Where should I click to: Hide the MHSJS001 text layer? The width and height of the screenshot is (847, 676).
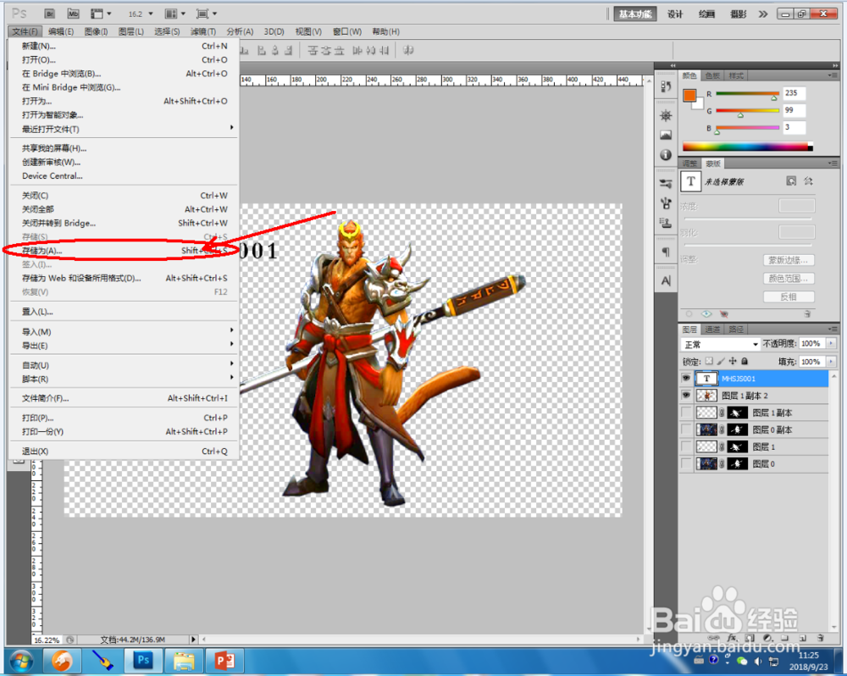click(x=686, y=379)
